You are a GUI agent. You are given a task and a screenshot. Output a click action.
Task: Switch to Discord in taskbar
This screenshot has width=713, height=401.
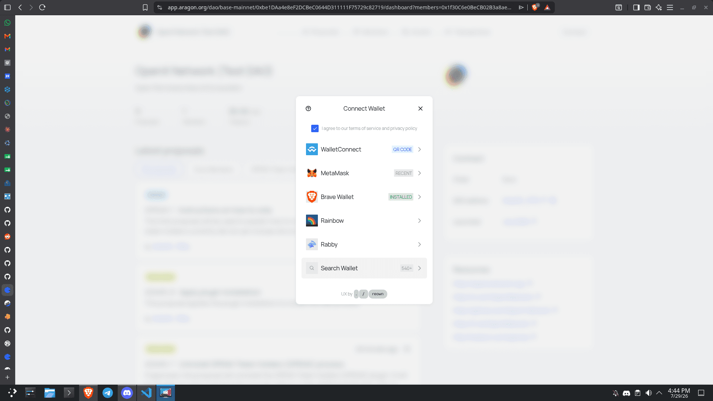click(x=127, y=393)
